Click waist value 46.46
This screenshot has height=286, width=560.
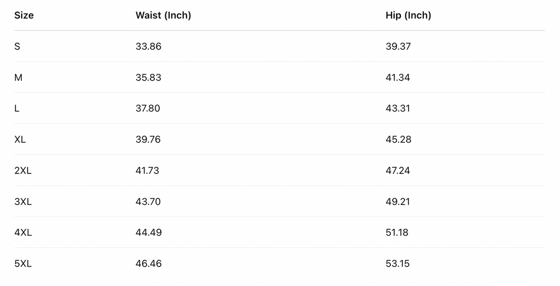148,264
